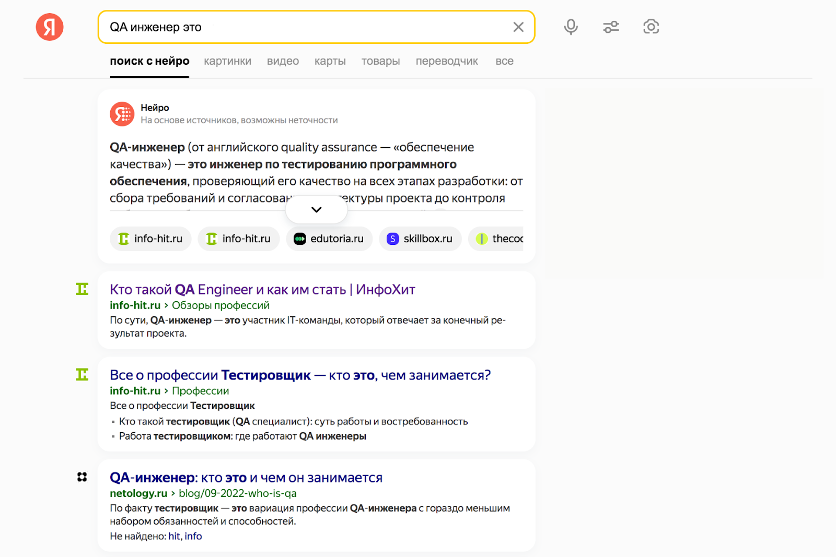Open image search camera icon

pyautogui.click(x=651, y=27)
